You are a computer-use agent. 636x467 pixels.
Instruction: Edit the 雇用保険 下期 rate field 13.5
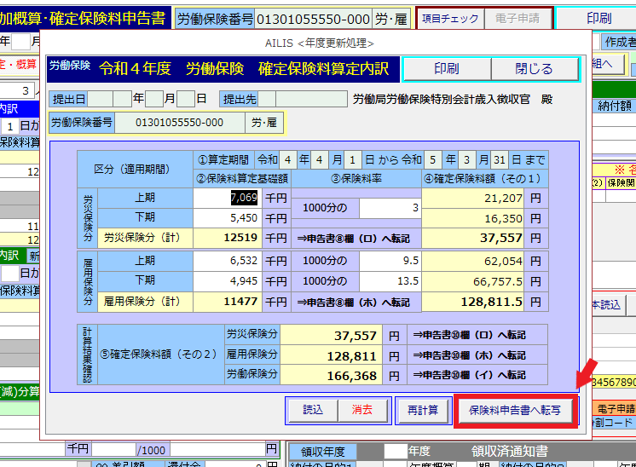[x=390, y=280]
